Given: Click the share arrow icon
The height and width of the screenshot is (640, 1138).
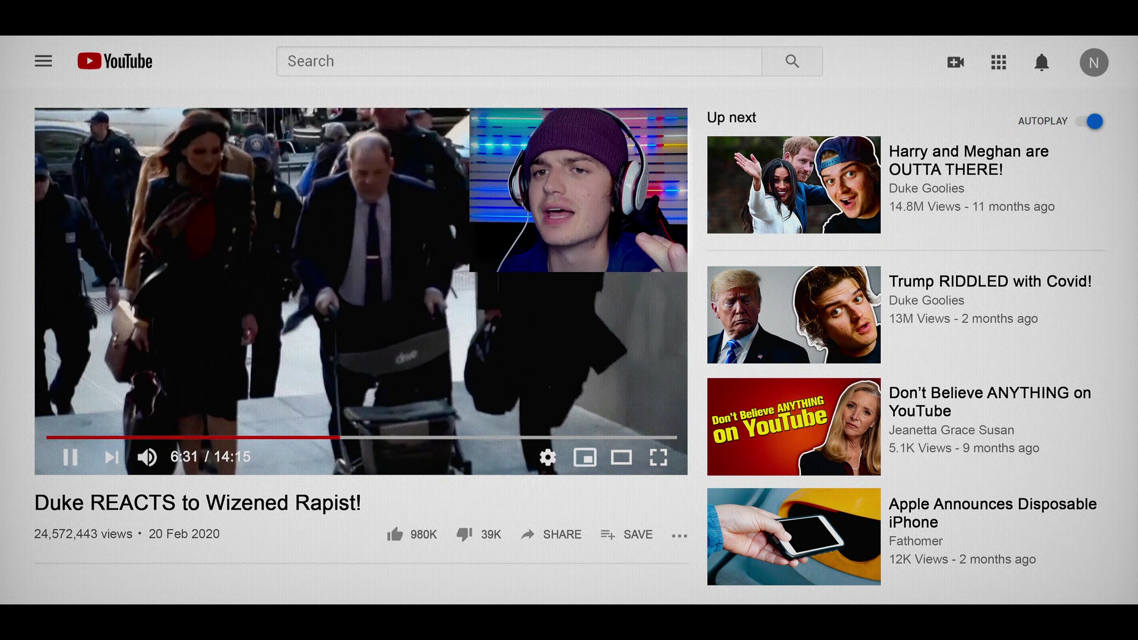Looking at the screenshot, I should (528, 535).
